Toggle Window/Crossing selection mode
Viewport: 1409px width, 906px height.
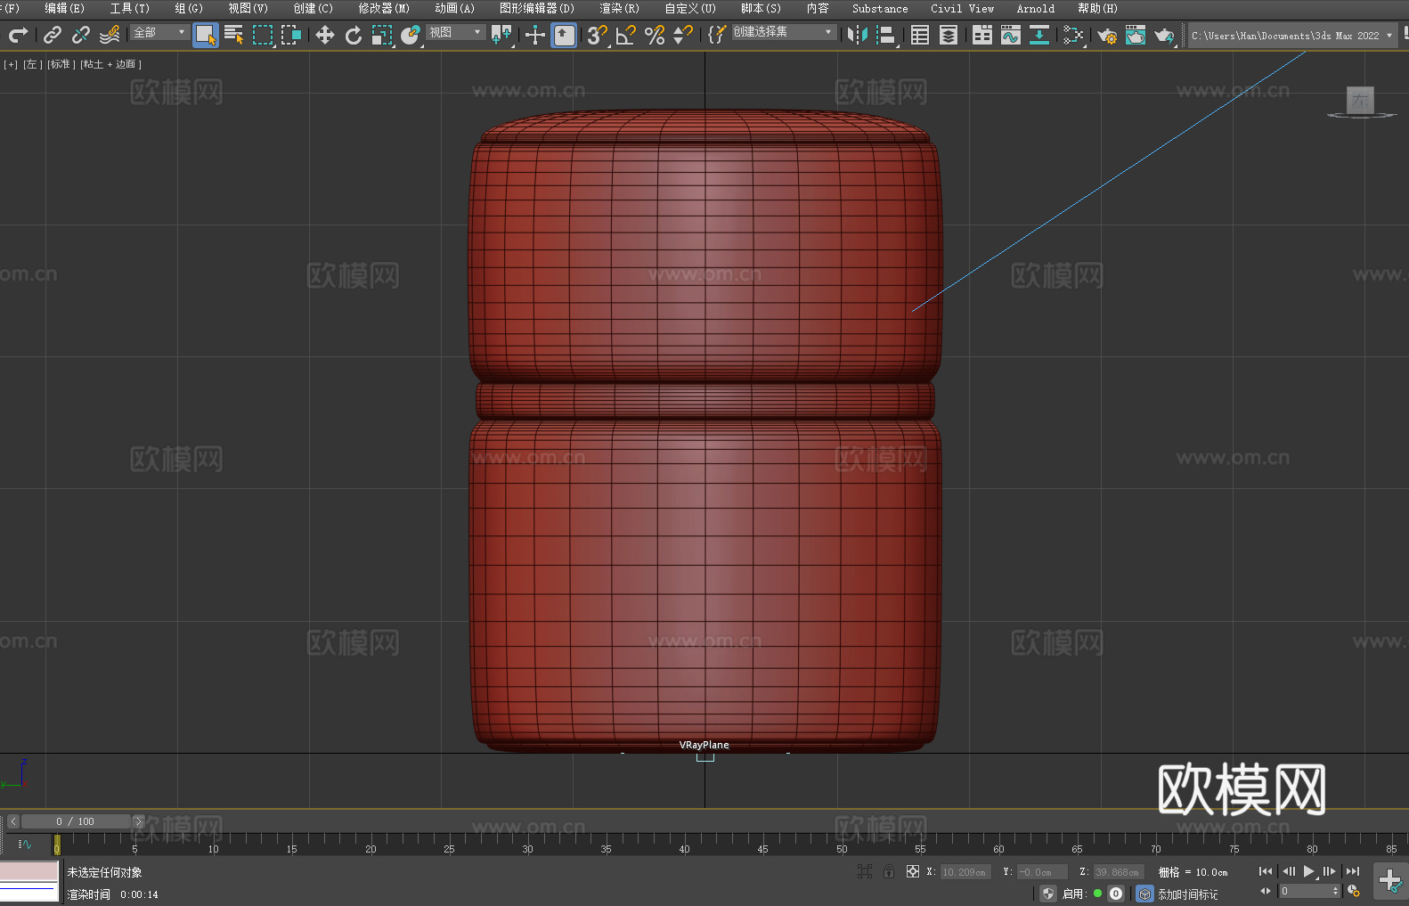coord(291,35)
